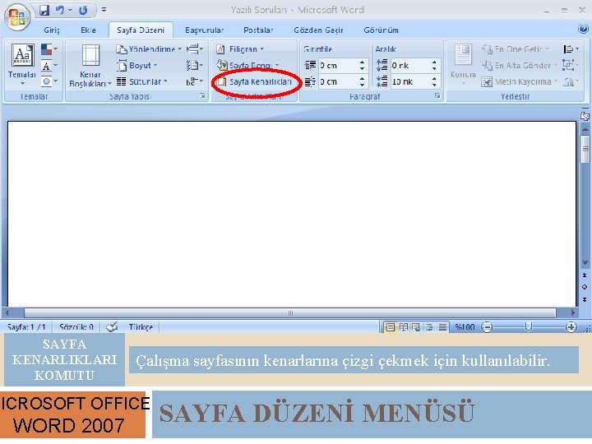Switch to the Görünüm tab
Image resolution: width=592 pixels, height=444 pixels.
381,30
